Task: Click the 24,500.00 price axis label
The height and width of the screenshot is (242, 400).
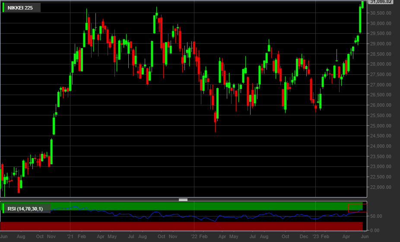Action: click(x=381, y=136)
